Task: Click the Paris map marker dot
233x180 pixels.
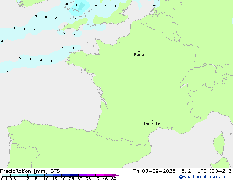Action: pos(139,51)
